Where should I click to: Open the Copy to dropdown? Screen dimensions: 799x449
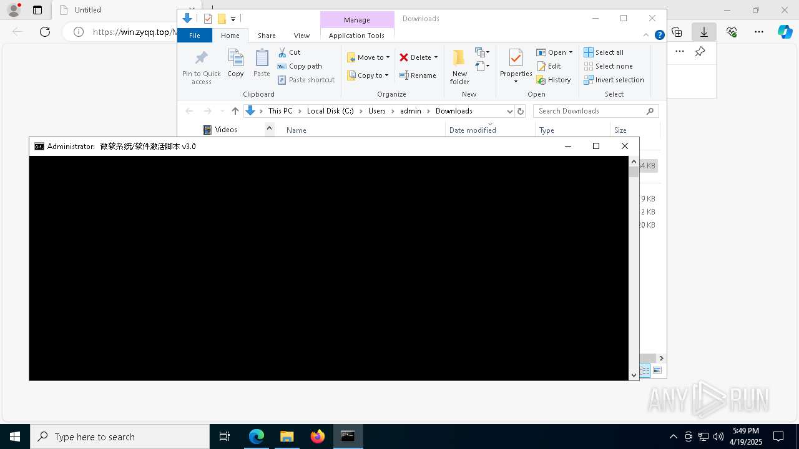coord(368,75)
